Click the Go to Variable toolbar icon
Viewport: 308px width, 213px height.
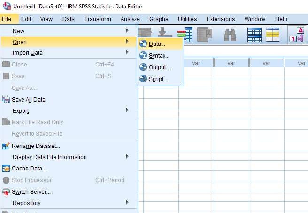[x=187, y=35]
